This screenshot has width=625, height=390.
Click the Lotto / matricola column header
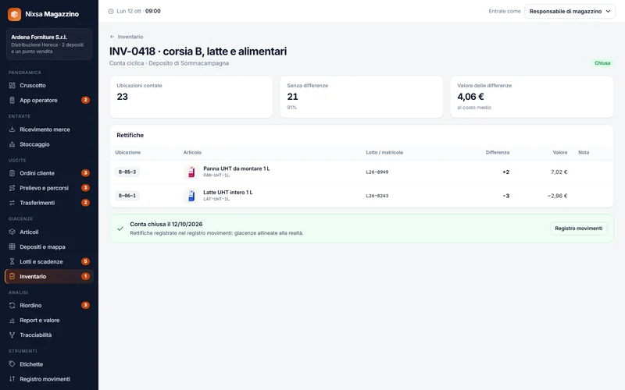coord(384,152)
